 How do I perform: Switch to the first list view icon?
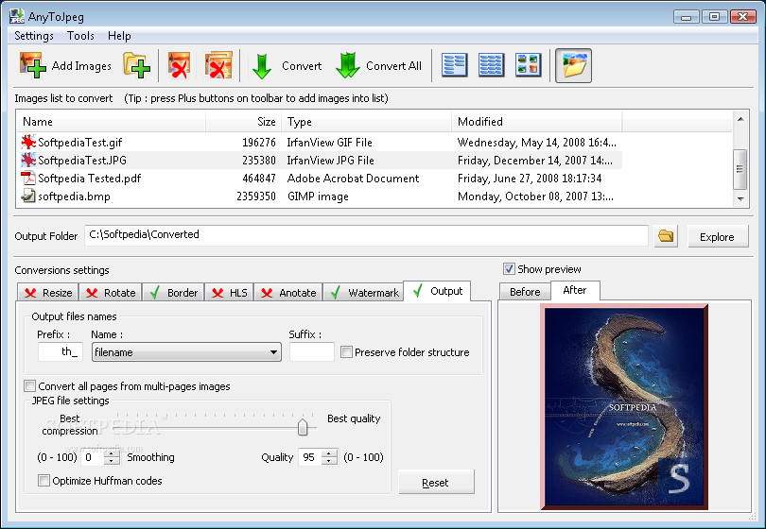pos(454,65)
